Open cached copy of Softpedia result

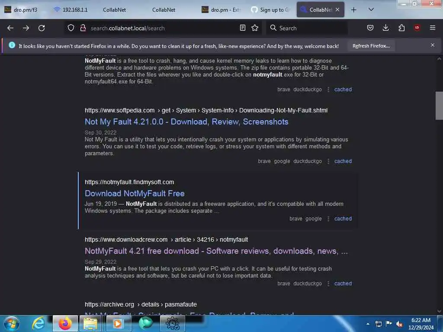(x=343, y=161)
